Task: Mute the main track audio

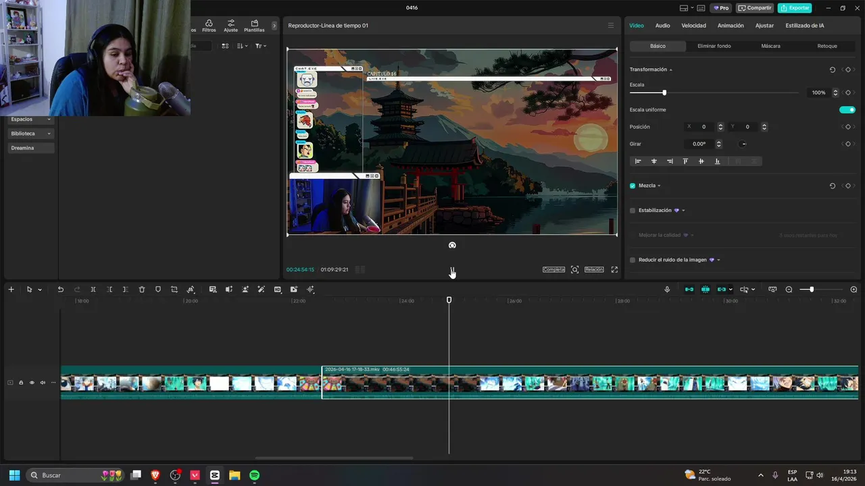Action: [x=43, y=383]
